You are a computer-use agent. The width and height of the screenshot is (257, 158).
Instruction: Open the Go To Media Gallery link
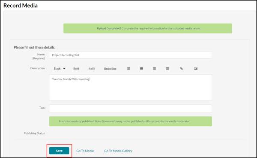point(118,151)
